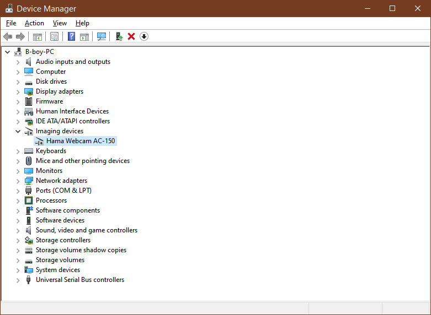Viewport: 431px width, 315px height.
Task: Toggle the console tree toolbar icon
Action: pyautogui.click(x=38, y=36)
